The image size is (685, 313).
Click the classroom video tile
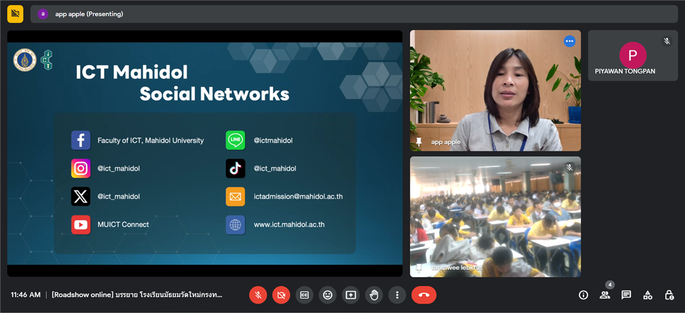(495, 216)
